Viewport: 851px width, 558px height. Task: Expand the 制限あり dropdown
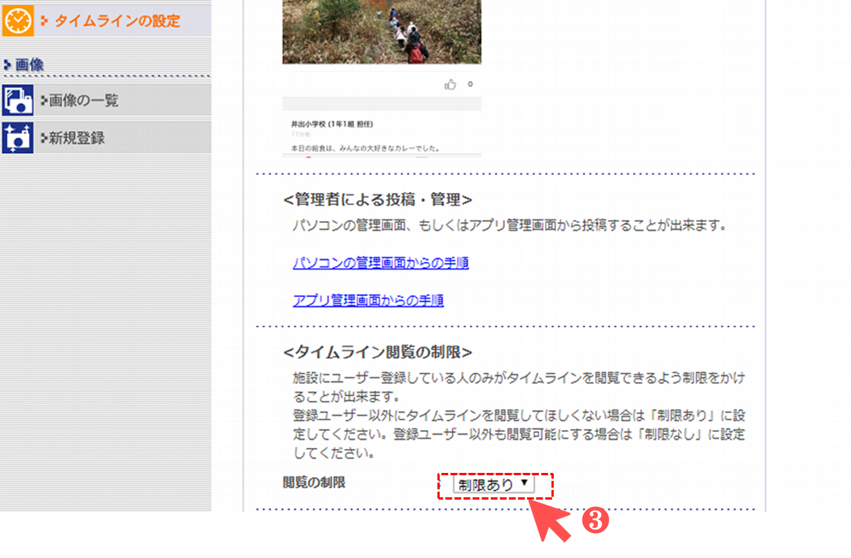493,484
